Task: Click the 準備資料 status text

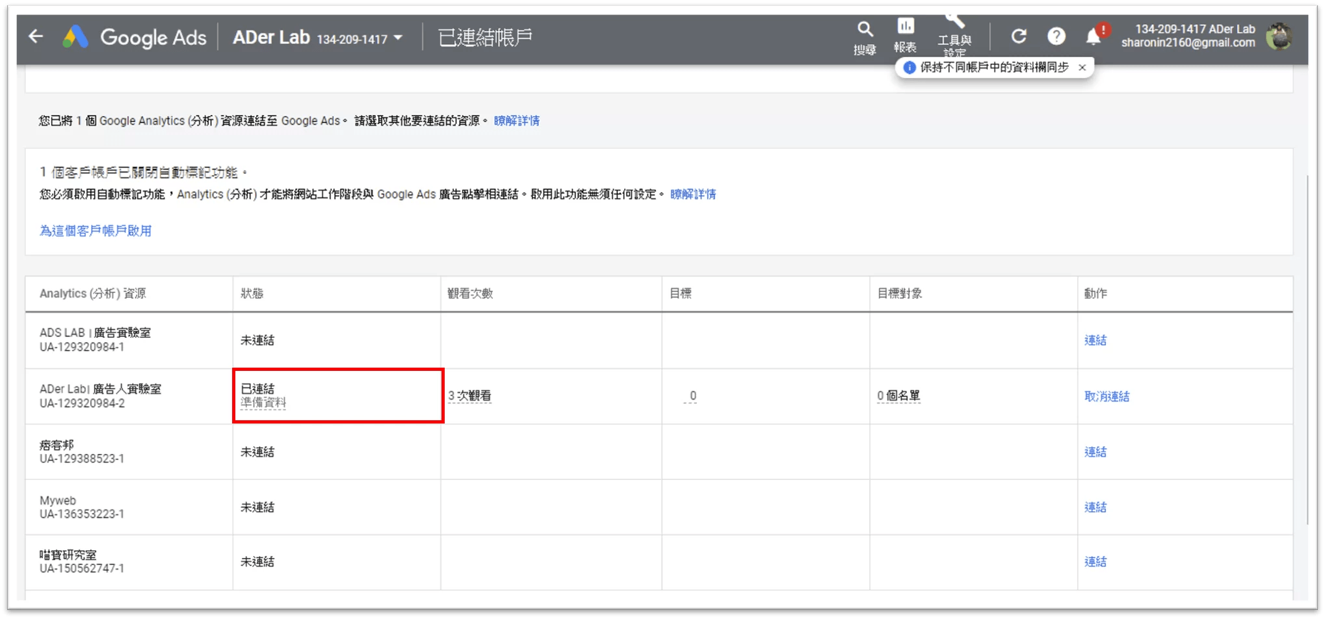Action: pyautogui.click(x=263, y=403)
